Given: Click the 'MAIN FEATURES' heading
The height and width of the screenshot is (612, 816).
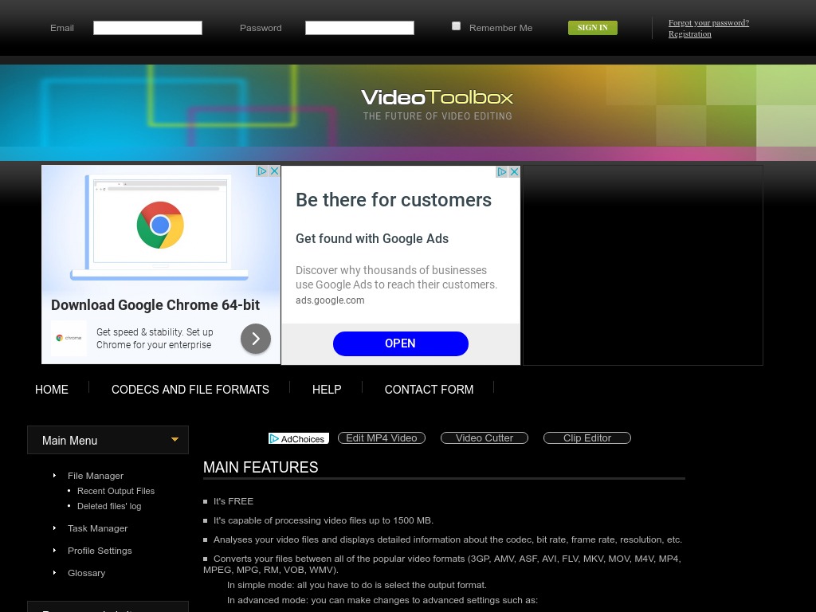Looking at the screenshot, I should point(261,467).
